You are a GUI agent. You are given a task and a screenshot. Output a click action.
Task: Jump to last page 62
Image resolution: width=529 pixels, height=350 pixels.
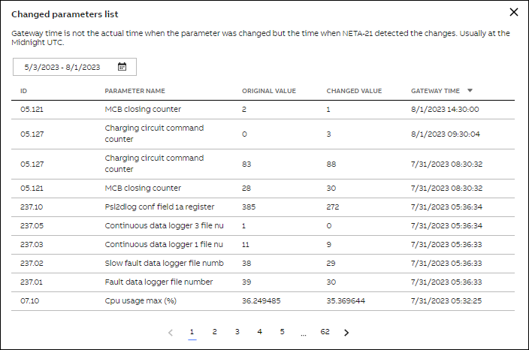[x=325, y=331]
